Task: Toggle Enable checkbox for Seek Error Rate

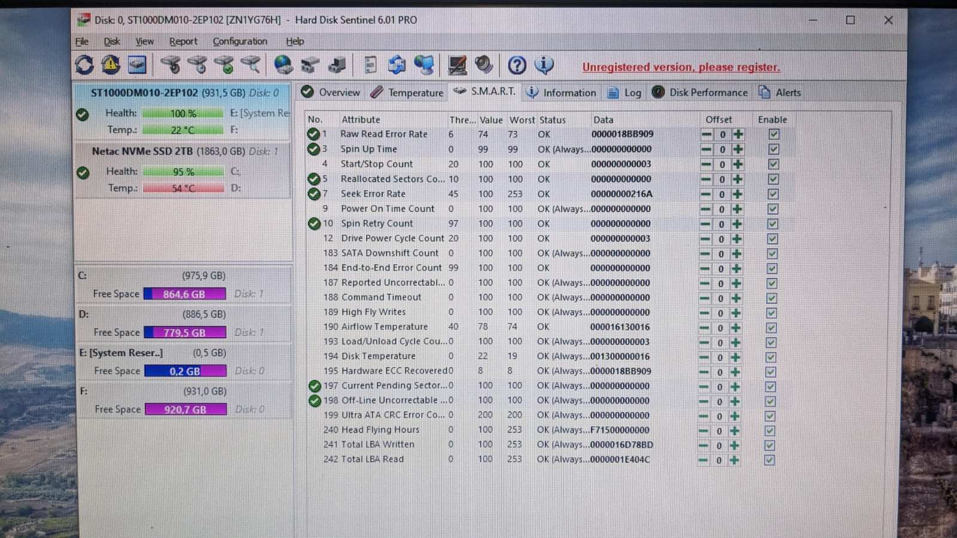Action: point(773,194)
